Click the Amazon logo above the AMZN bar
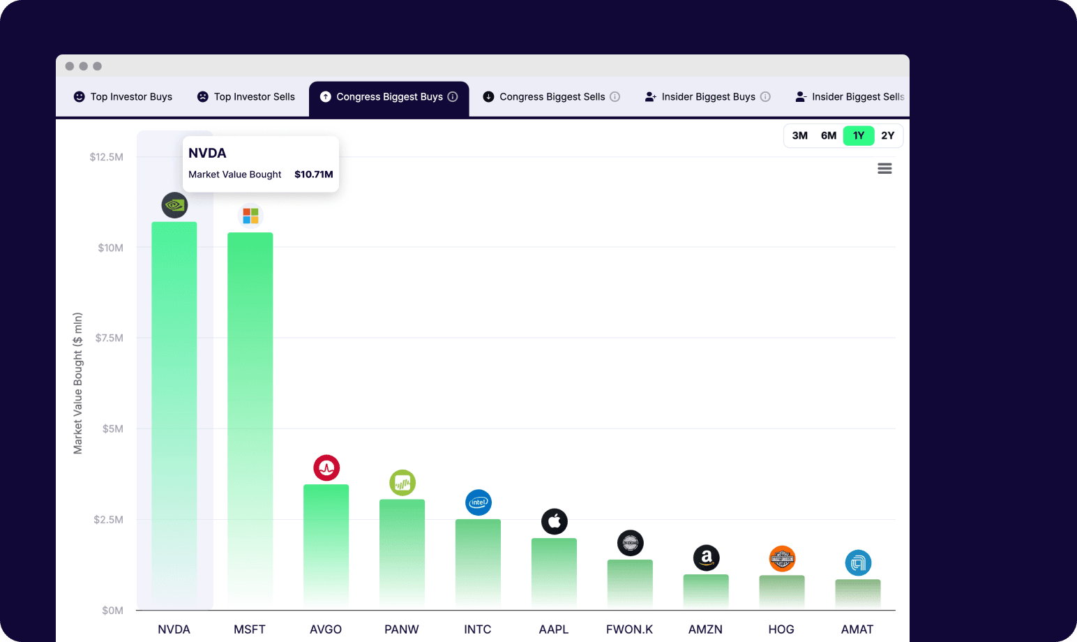The height and width of the screenshot is (642, 1077). (706, 558)
